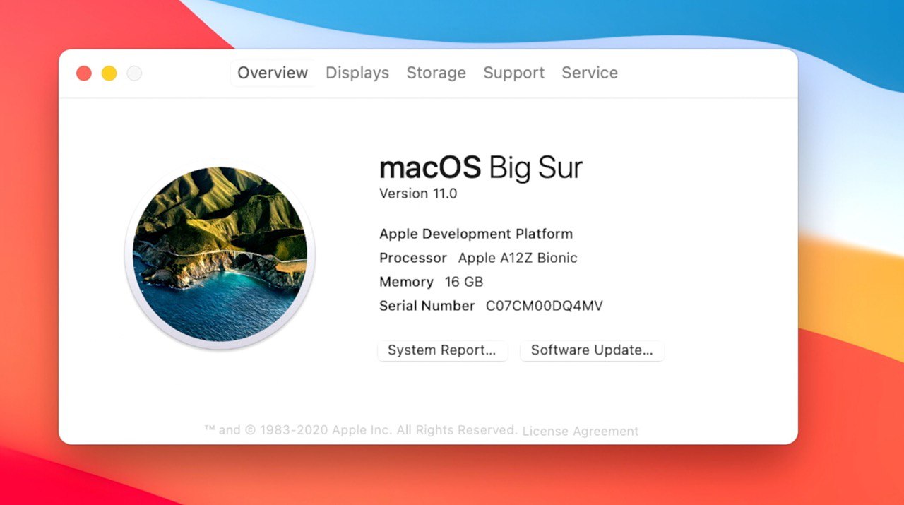Click the Apple A12Z Bionic processor value
904x505 pixels.
click(x=518, y=258)
